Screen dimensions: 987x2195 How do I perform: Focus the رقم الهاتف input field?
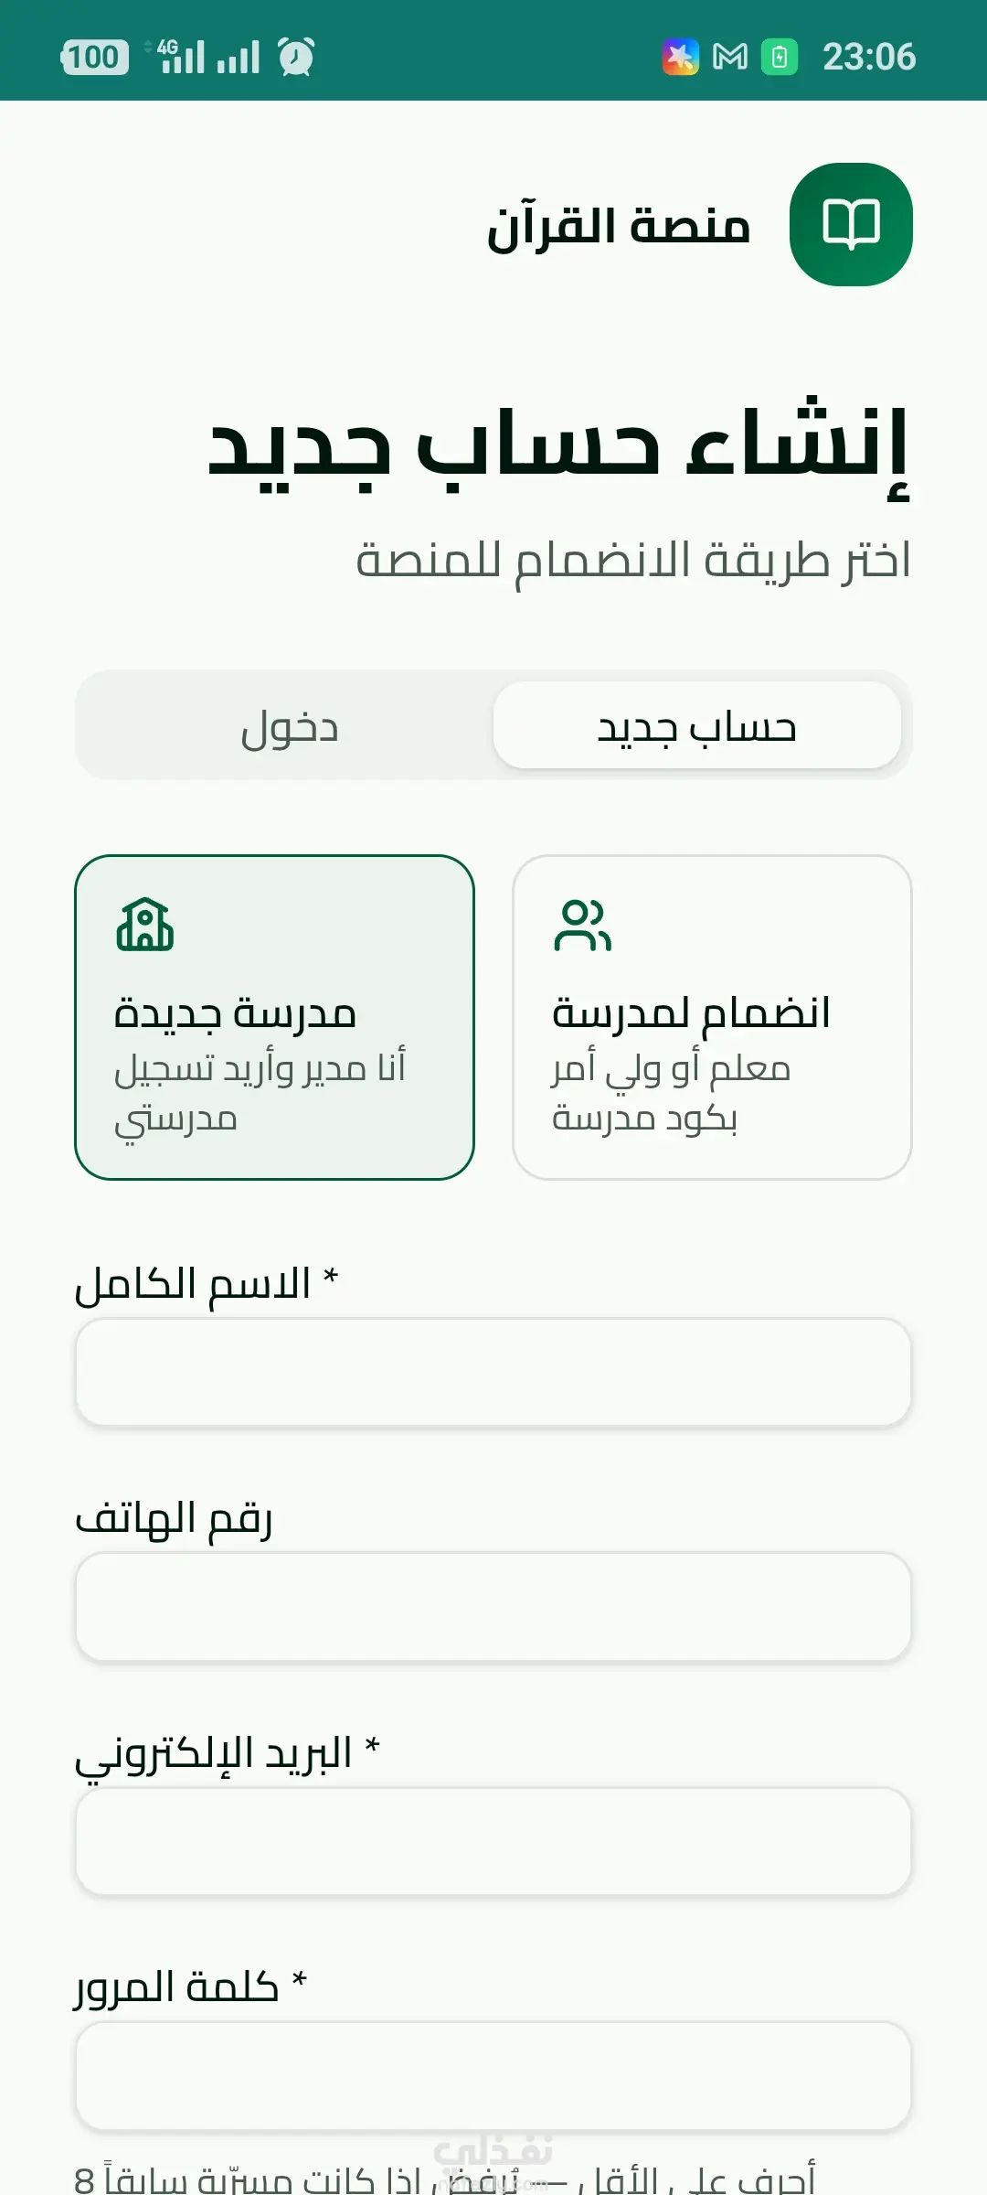(493, 1607)
